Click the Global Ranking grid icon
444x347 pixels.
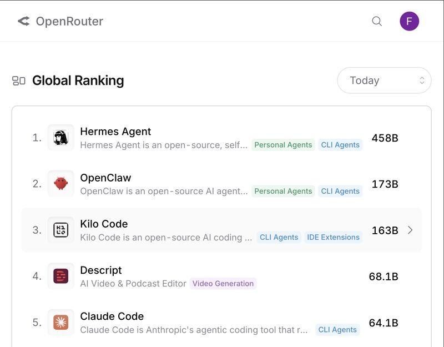19,81
